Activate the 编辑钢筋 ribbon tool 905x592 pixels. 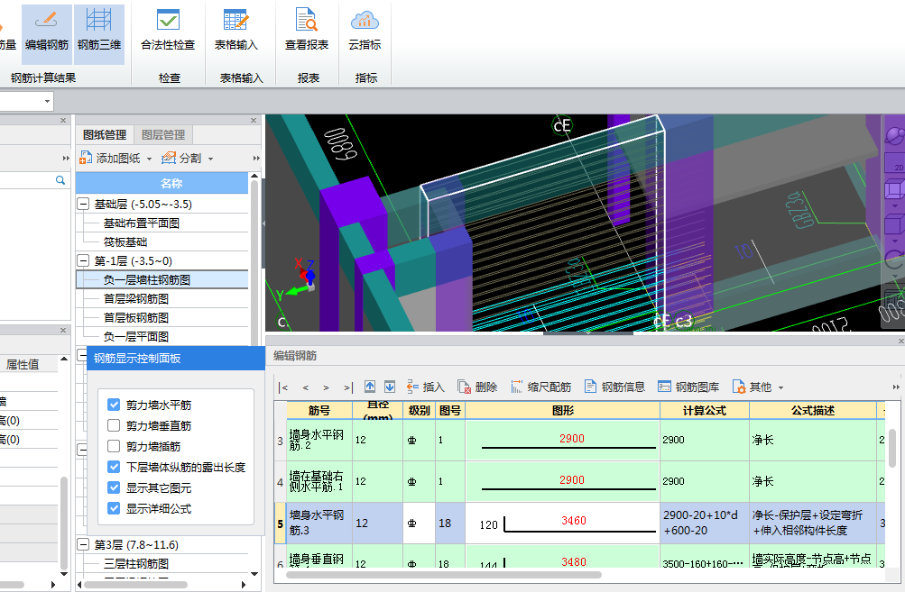coord(47,33)
